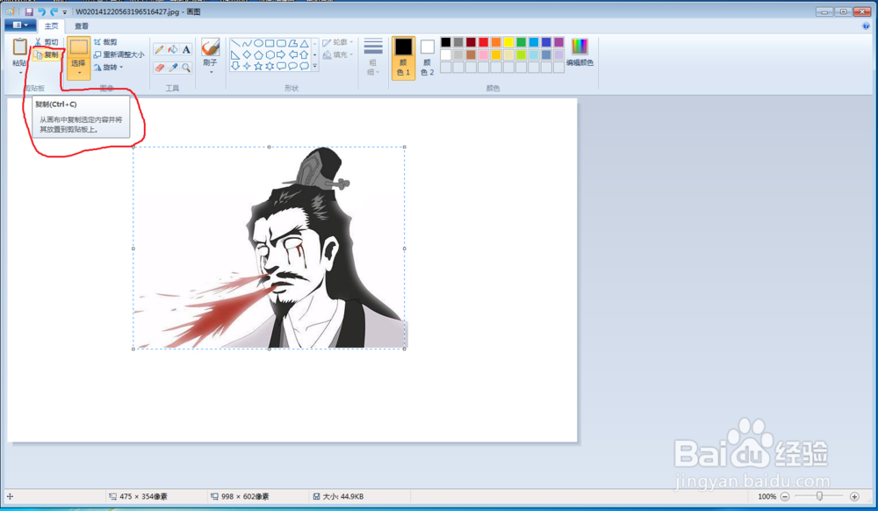Choose the Rectangle shape
The height and width of the screenshot is (511, 878).
(x=270, y=43)
